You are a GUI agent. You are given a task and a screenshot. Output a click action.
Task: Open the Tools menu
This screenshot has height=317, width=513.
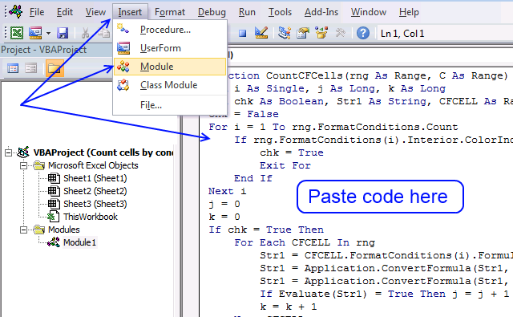(x=280, y=12)
